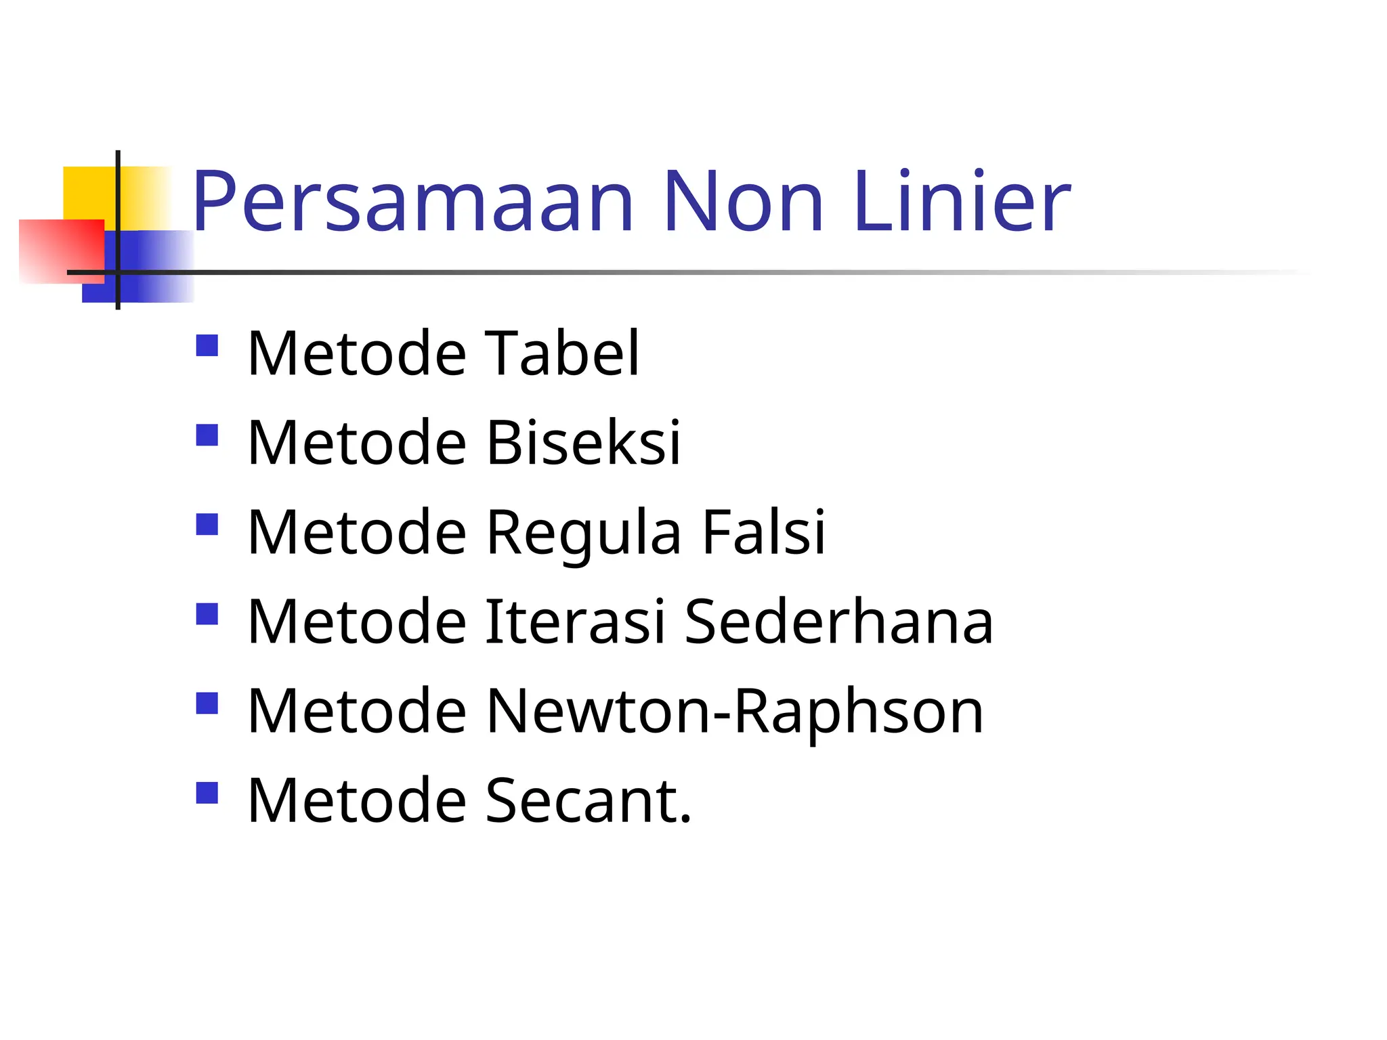This screenshot has width=1387, height=1040.
Task: Select the bullet next to Metode Iterasi Sederhana
Action: 207,614
